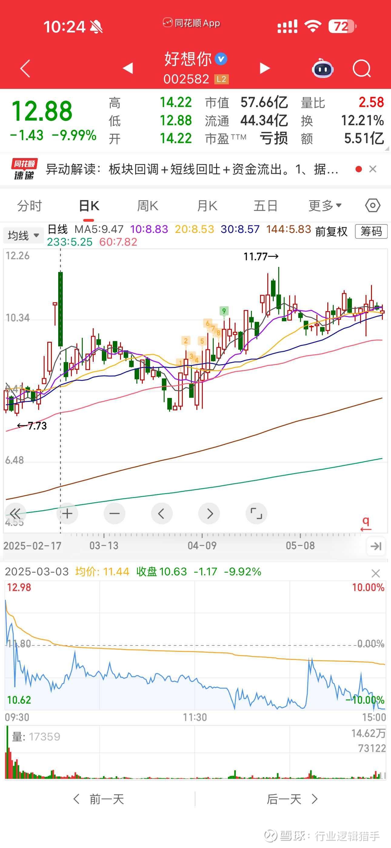Tap the 额 value 5.51亿
391x848 pixels.
click(364, 139)
